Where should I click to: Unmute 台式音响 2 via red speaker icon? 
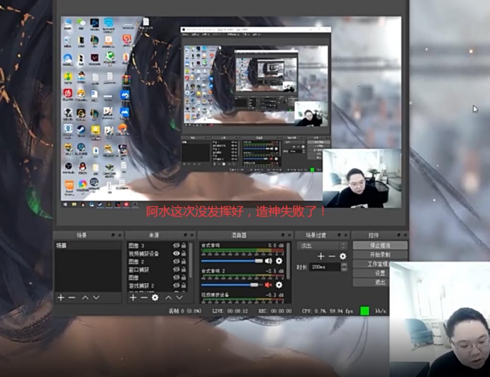point(268,285)
